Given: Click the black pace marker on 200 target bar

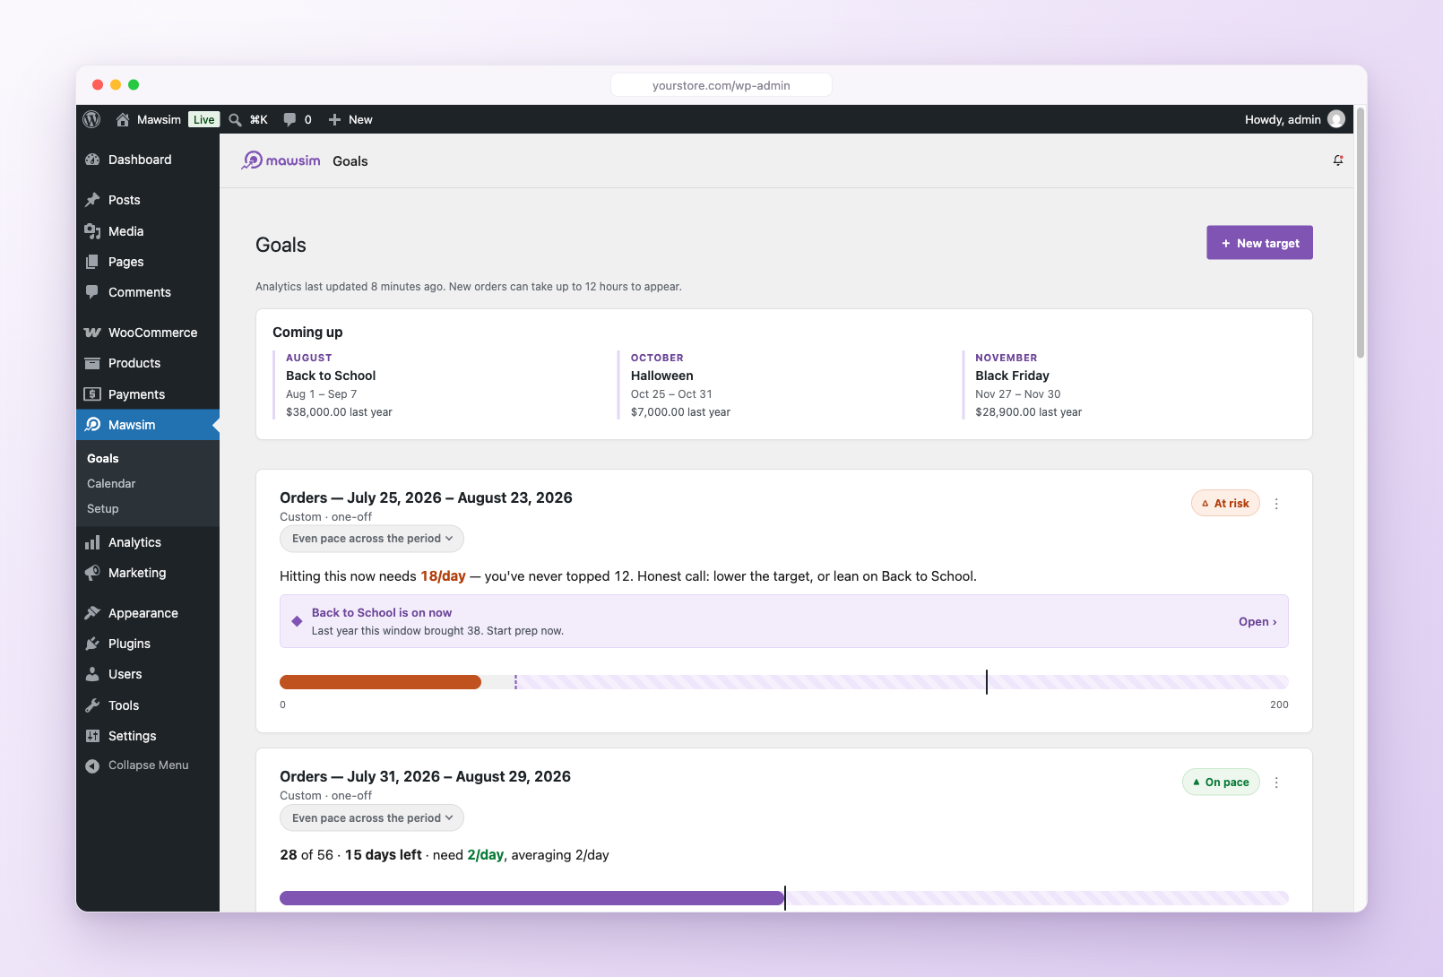Looking at the screenshot, I should (987, 682).
